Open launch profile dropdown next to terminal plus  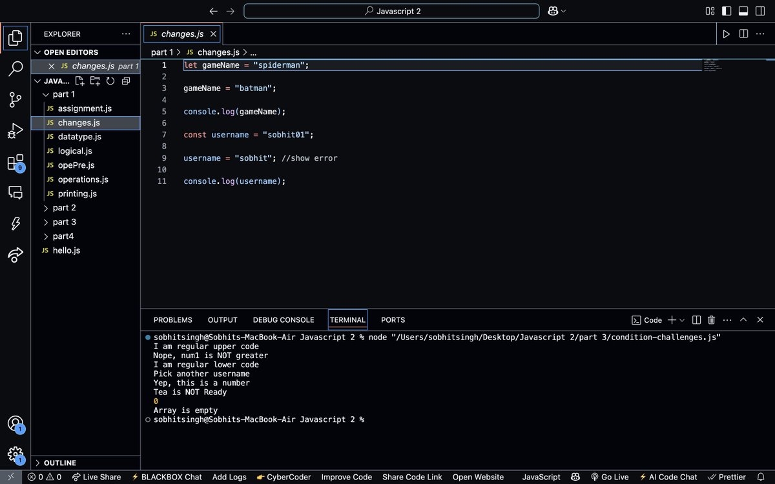[x=682, y=320]
